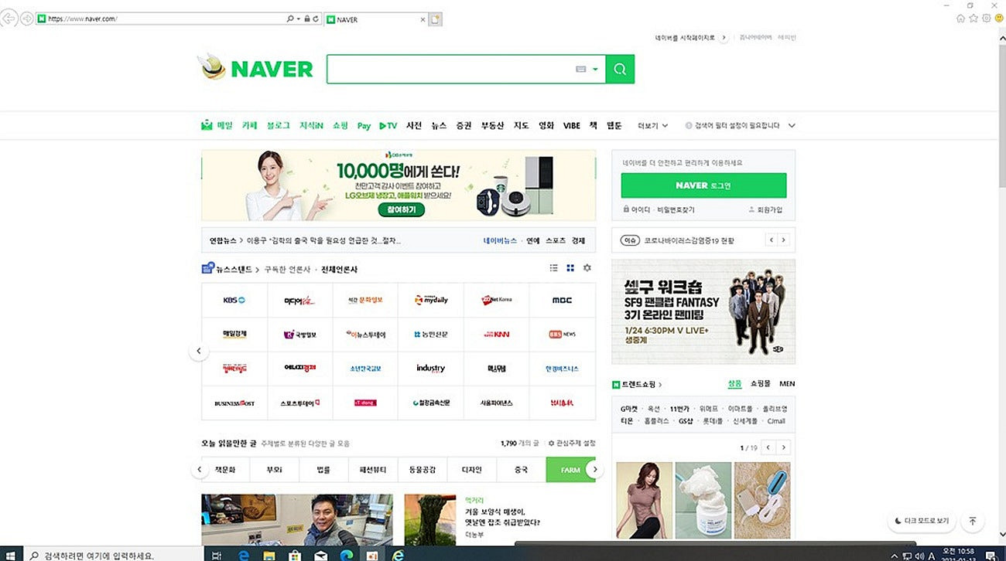The image size is (1006, 561).
Task: Go to previous trend shopping page
Action: coord(768,447)
